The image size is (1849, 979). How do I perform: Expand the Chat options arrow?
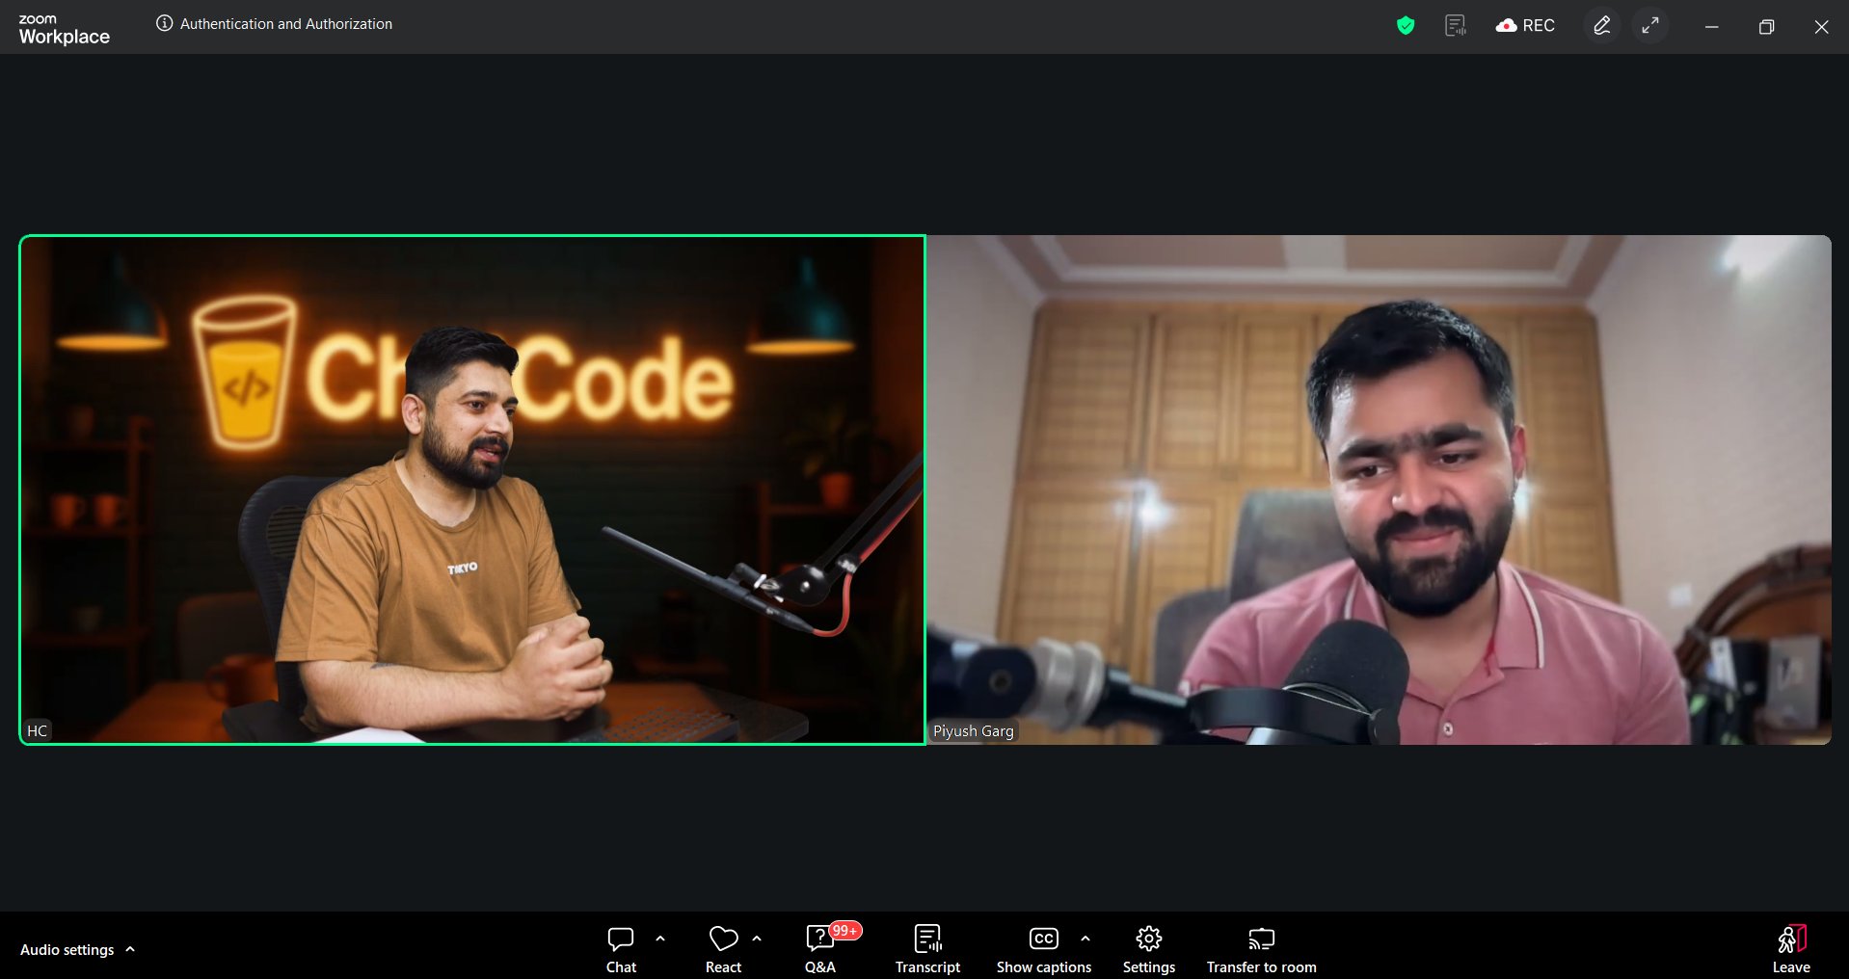[660, 939]
